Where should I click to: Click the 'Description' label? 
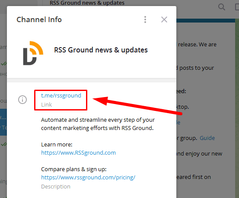click(56, 187)
